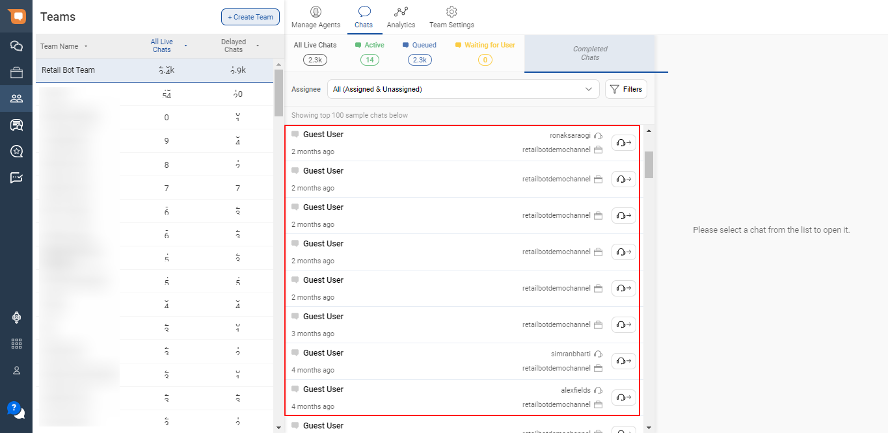Open the Guest User chat assigned to alexfields
Image resolution: width=888 pixels, height=433 pixels.
(462, 398)
